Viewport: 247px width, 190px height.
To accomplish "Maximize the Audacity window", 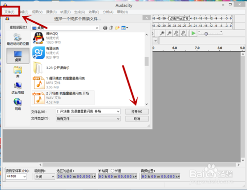I will (x=230, y=4).
